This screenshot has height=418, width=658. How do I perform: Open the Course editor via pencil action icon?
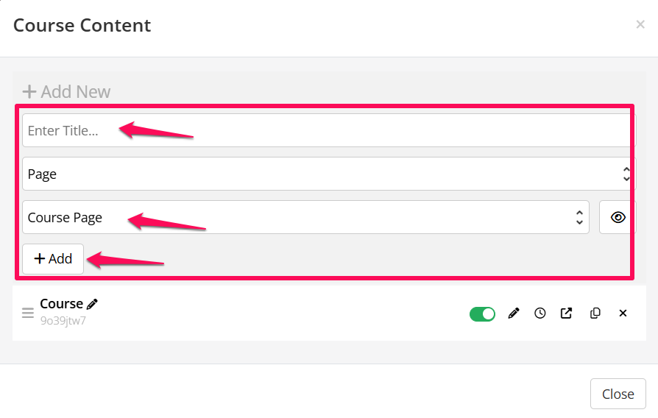coord(514,313)
